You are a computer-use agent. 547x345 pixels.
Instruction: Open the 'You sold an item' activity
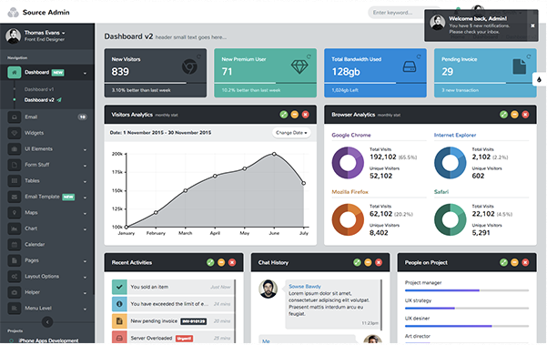coord(174,287)
